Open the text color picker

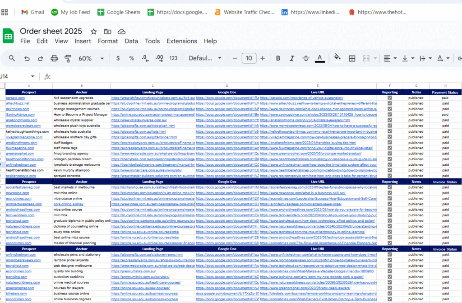pyautogui.click(x=320, y=58)
